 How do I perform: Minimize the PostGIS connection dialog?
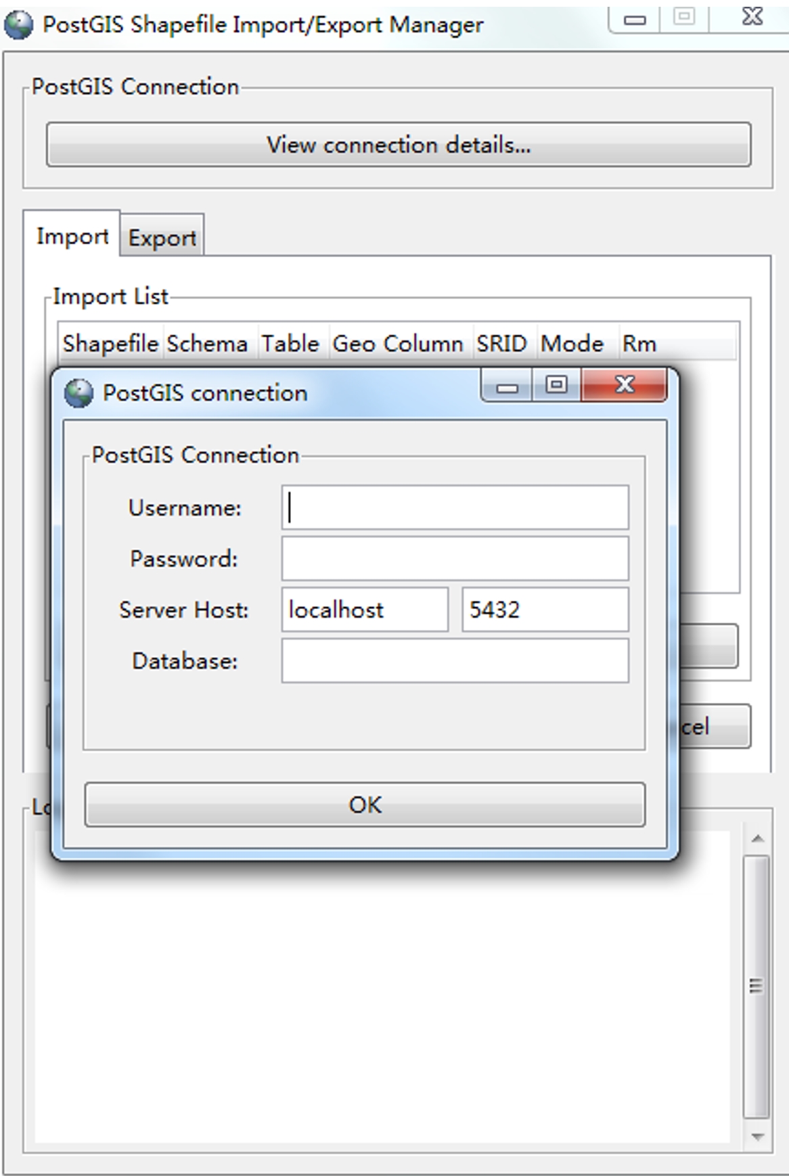[x=507, y=386]
